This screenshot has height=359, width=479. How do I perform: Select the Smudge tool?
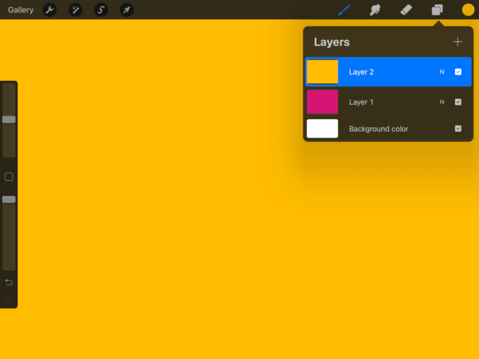click(x=375, y=10)
